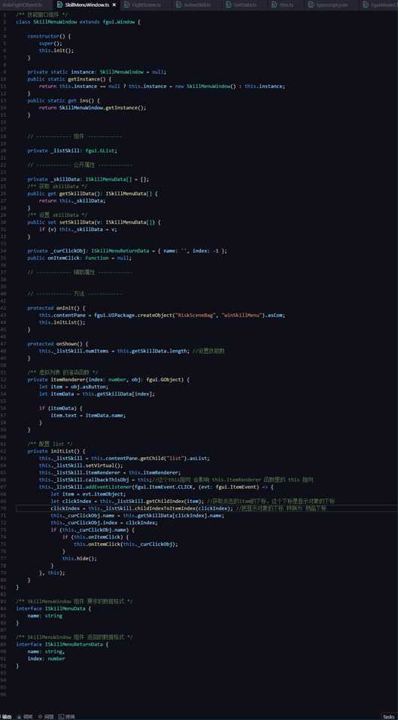Click 'public get getSkillData()' declaration line
The width and height of the screenshot is (398, 720).
tap(93, 194)
